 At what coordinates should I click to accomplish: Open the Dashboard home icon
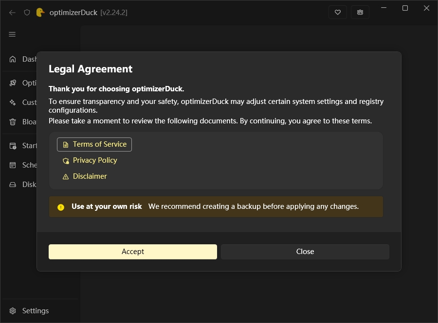(x=13, y=59)
